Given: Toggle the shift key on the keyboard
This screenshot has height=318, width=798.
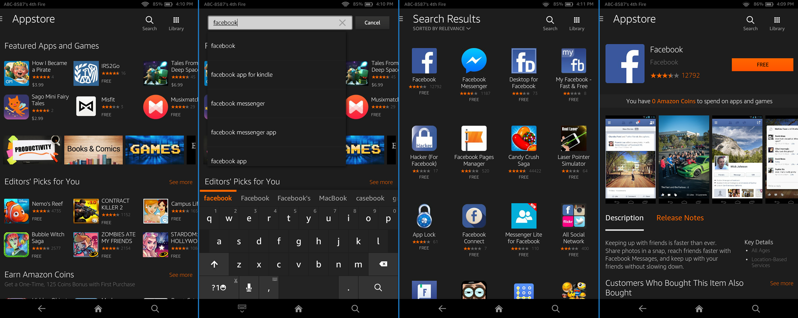Looking at the screenshot, I should coord(214,264).
